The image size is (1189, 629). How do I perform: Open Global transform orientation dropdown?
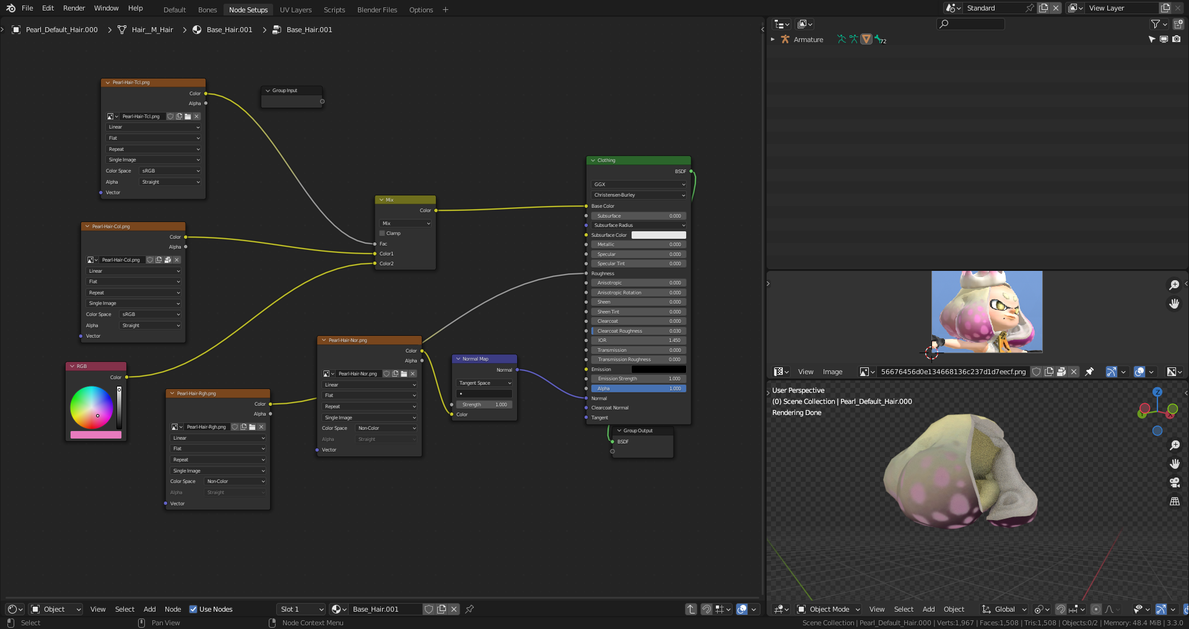[x=1004, y=609]
